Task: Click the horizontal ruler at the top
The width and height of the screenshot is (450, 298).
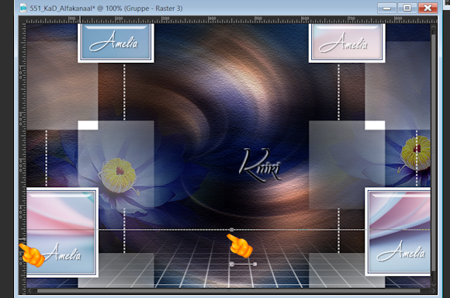Action: click(231, 20)
